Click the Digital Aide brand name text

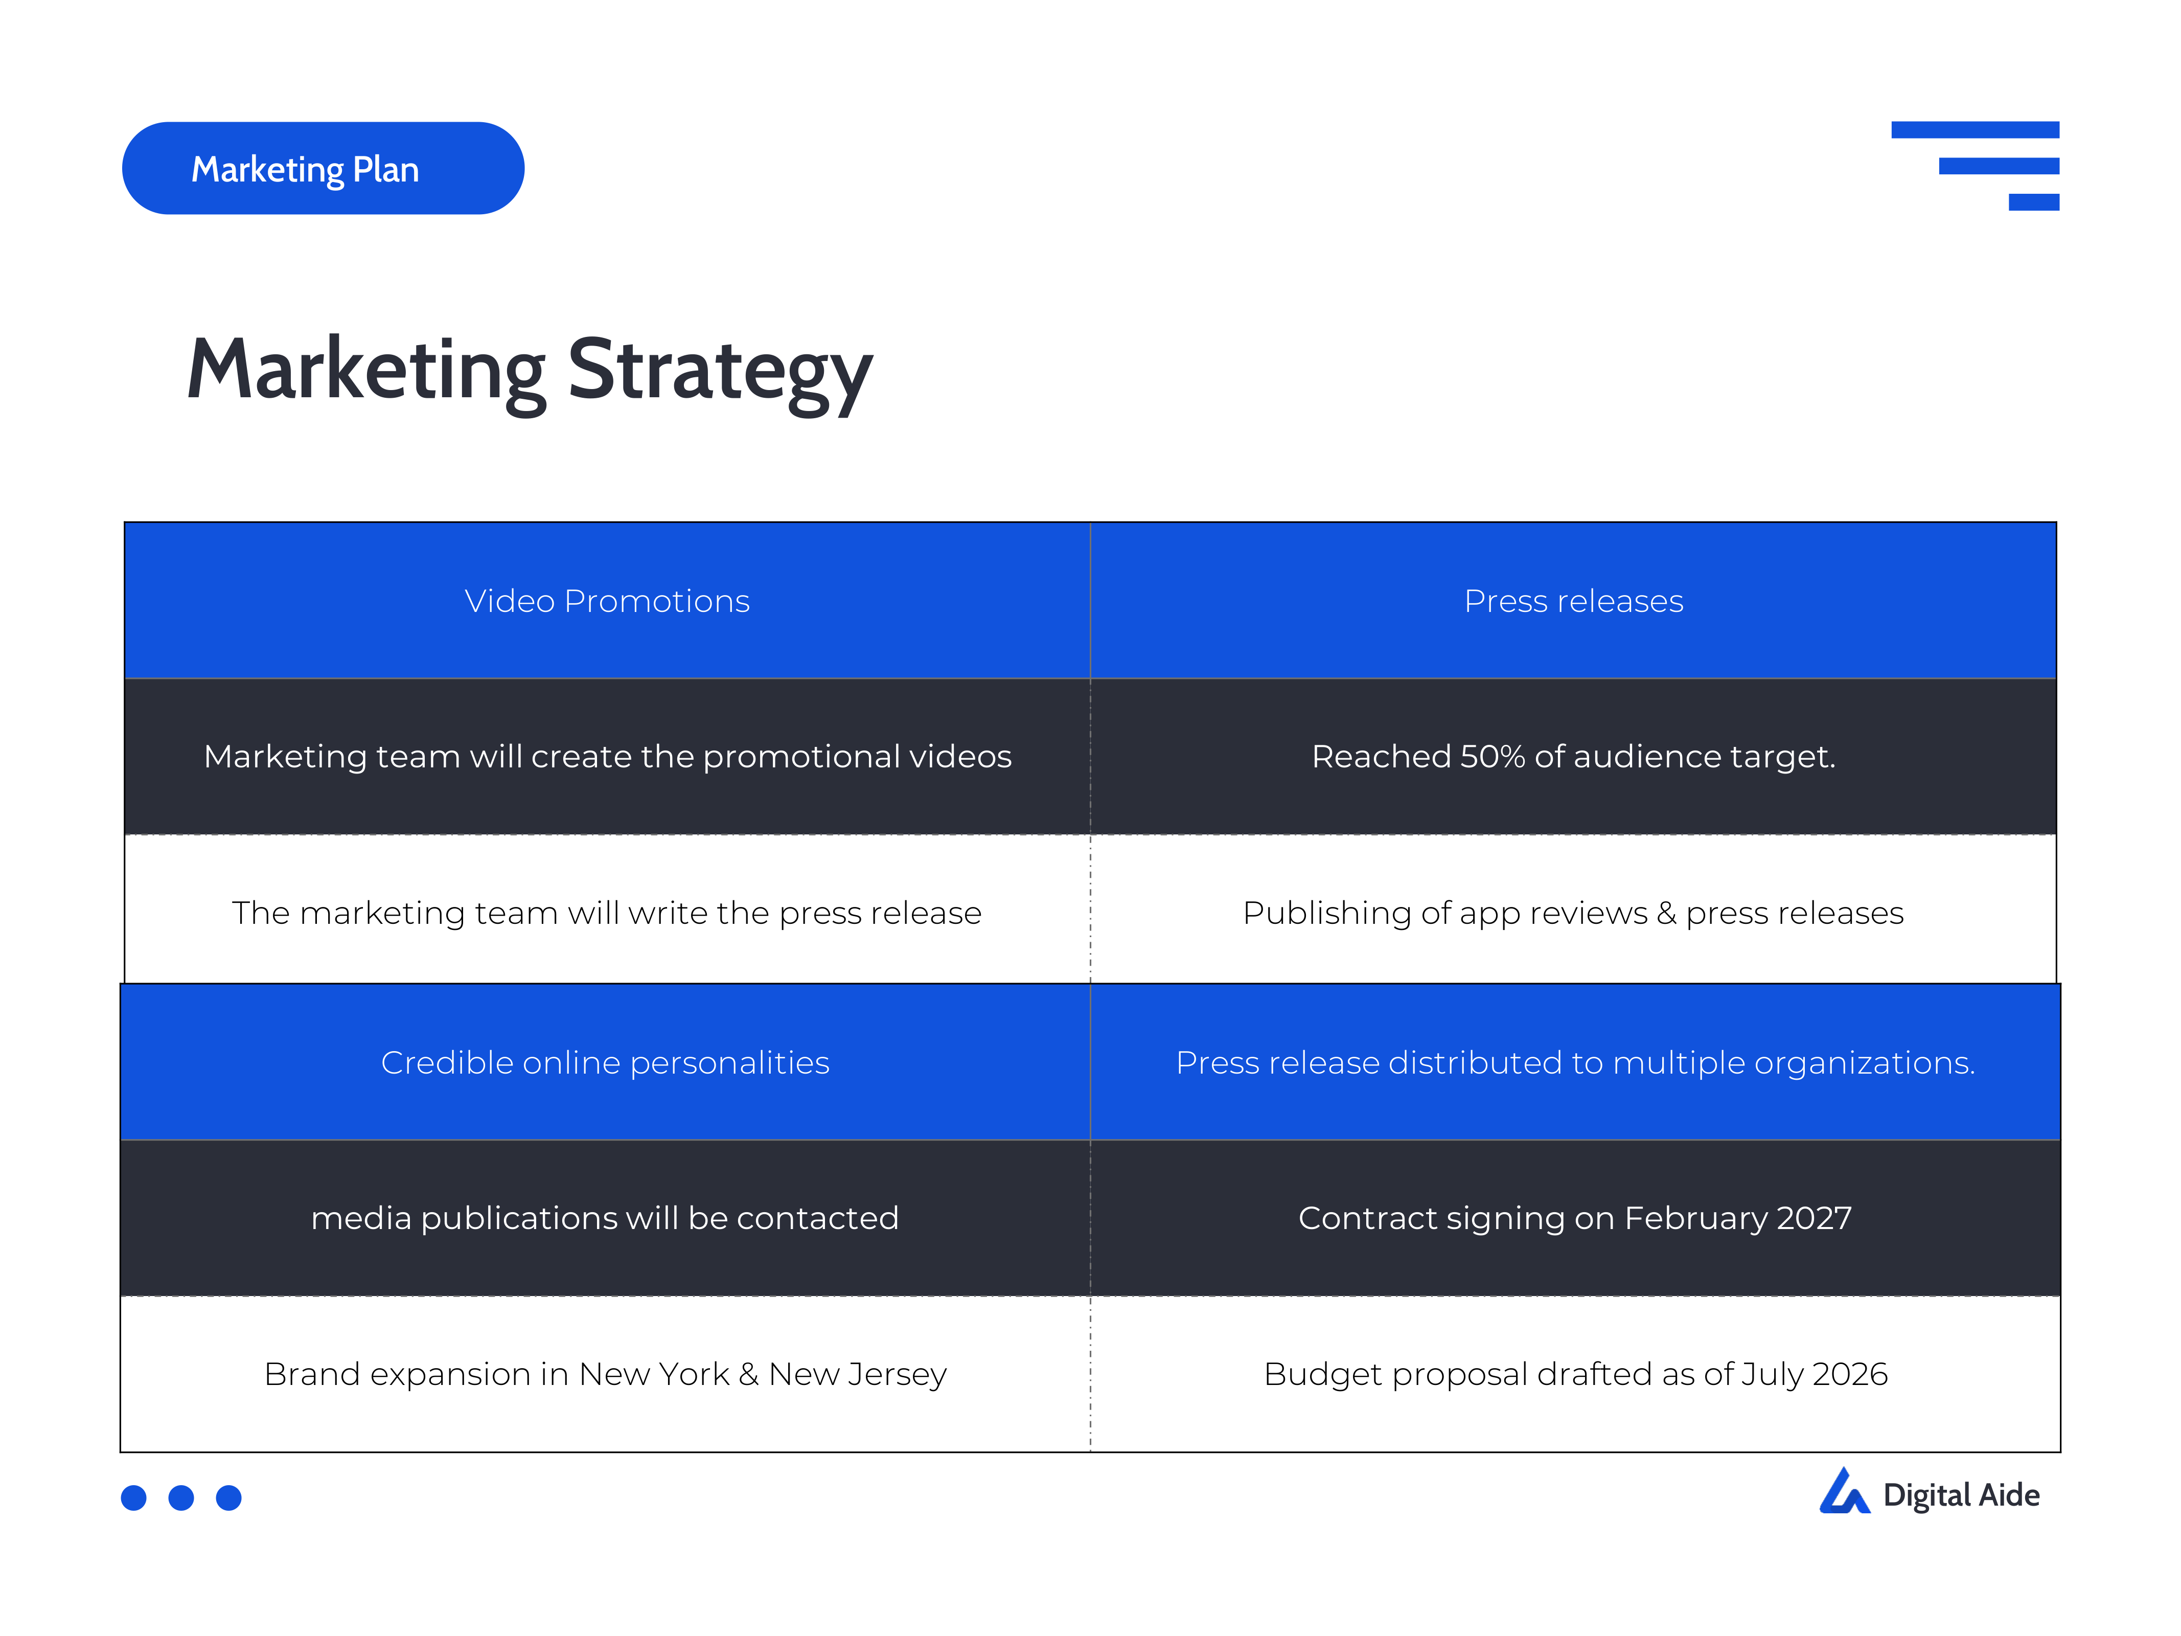(x=1961, y=1495)
